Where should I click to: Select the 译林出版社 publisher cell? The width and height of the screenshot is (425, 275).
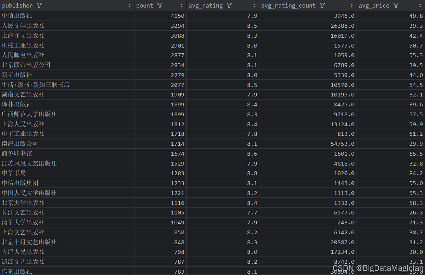(x=67, y=104)
